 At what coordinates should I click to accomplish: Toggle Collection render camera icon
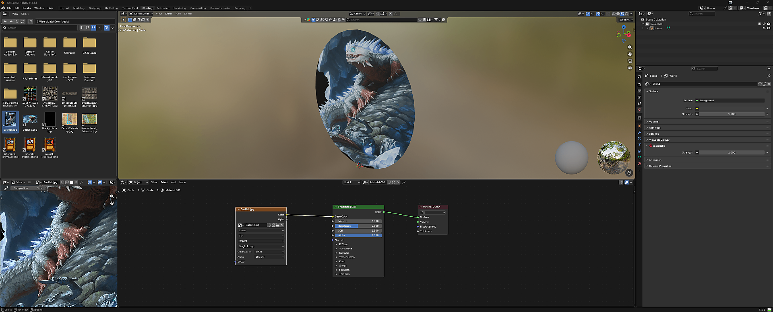pyautogui.click(x=769, y=24)
